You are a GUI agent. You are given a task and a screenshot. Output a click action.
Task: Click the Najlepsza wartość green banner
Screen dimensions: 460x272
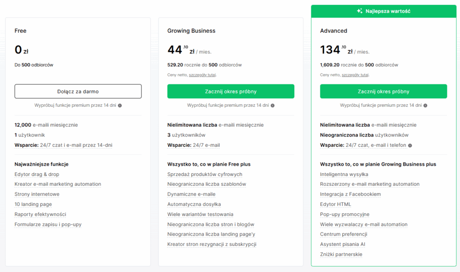click(383, 11)
